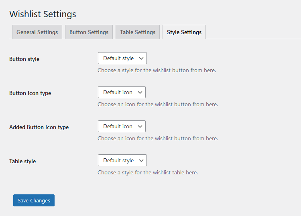The width and height of the screenshot is (301, 216).
Task: Click the chevron arrow in Button style select
Action: 141,58
